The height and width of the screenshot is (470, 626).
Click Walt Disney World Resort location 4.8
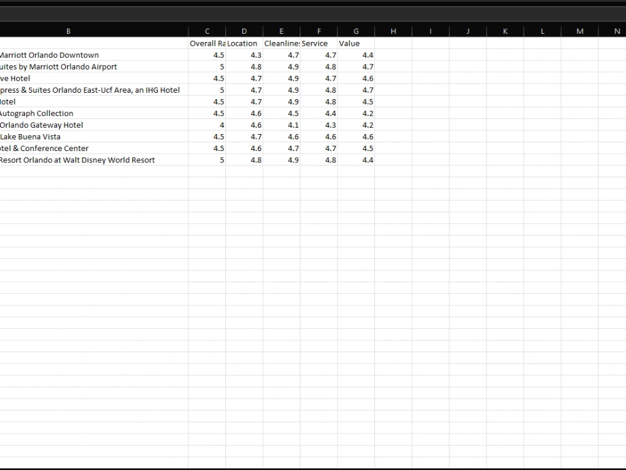pyautogui.click(x=244, y=160)
